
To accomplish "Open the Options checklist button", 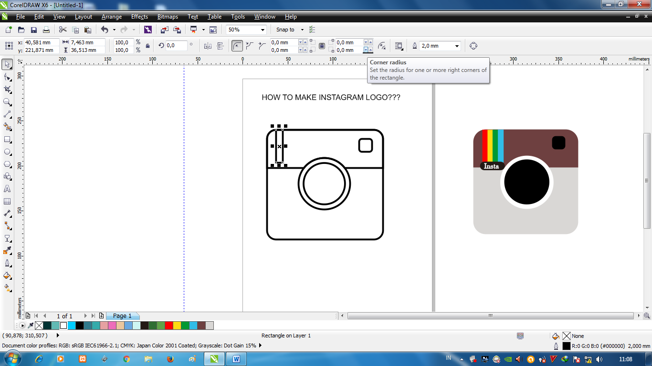I will (312, 30).
